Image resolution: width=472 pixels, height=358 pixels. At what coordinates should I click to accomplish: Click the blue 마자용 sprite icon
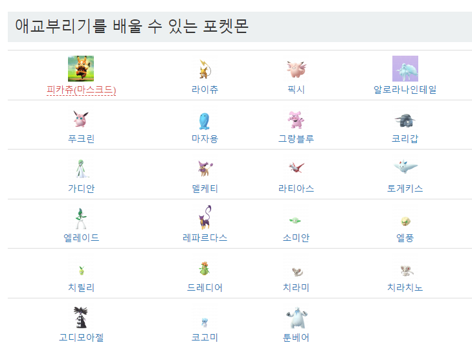[x=205, y=121]
